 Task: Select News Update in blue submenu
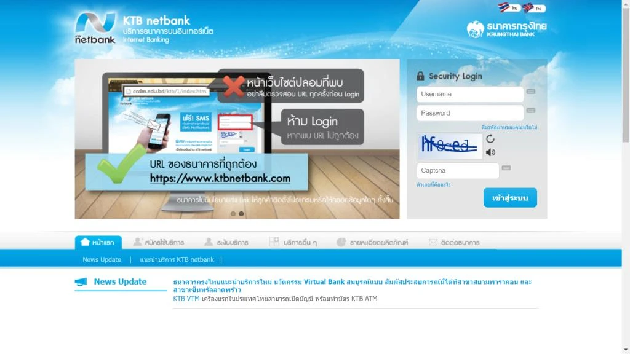click(102, 260)
